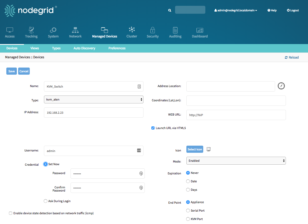Click the contact icon in Name field
This screenshot has height=224, width=308.
(139, 87)
